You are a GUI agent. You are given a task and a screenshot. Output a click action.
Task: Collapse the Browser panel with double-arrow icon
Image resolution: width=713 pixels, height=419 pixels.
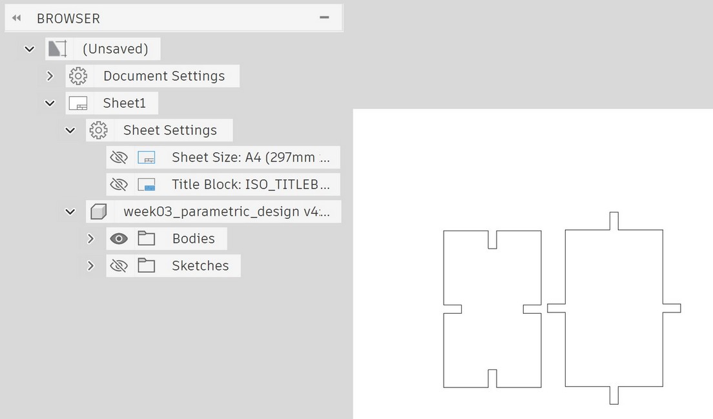coord(17,18)
